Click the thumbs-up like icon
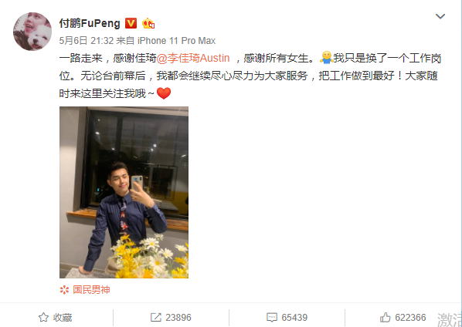The image size is (462, 327). coord(385,317)
